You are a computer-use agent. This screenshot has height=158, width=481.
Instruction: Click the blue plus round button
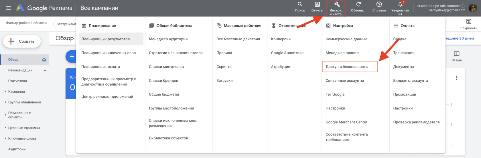[72, 57]
